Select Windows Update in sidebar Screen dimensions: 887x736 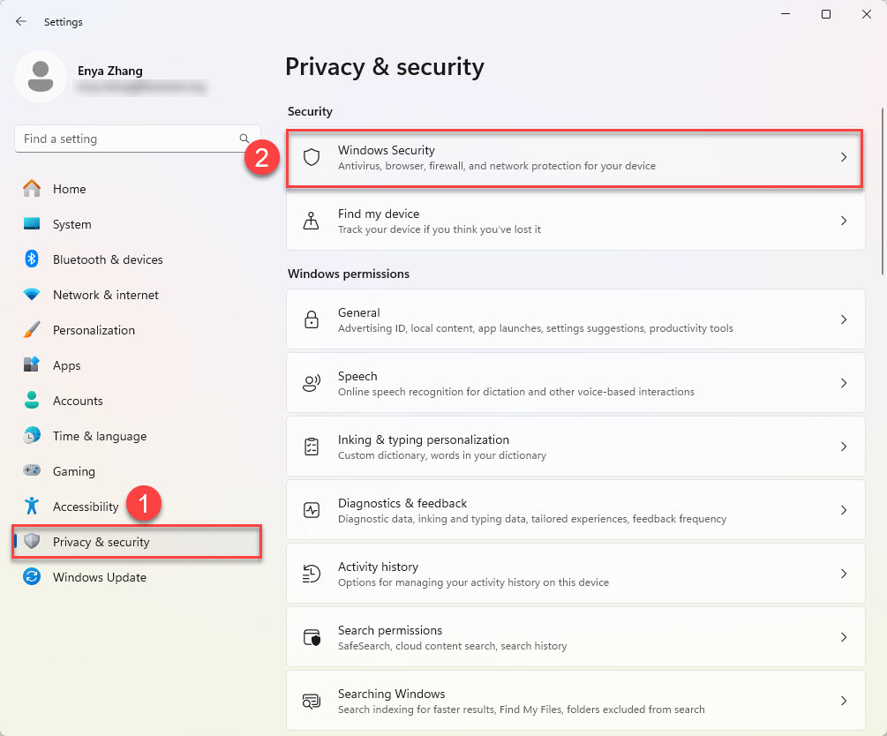tap(99, 577)
